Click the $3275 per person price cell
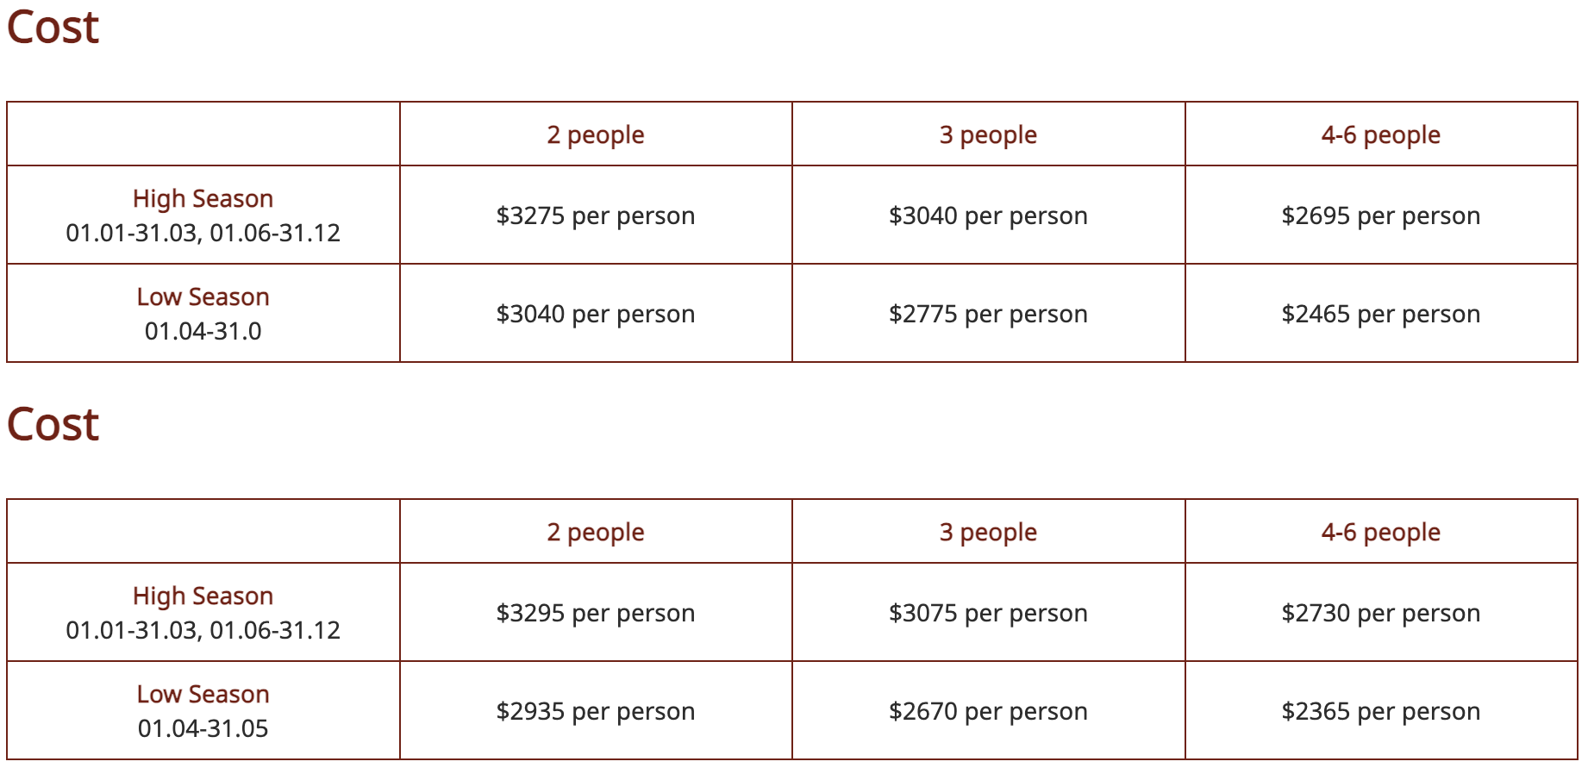The height and width of the screenshot is (774, 1588). tap(595, 215)
